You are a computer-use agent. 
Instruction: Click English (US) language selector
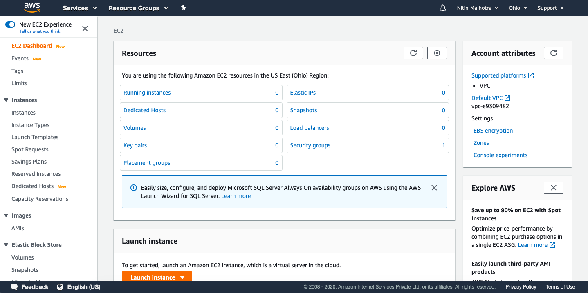click(83, 287)
